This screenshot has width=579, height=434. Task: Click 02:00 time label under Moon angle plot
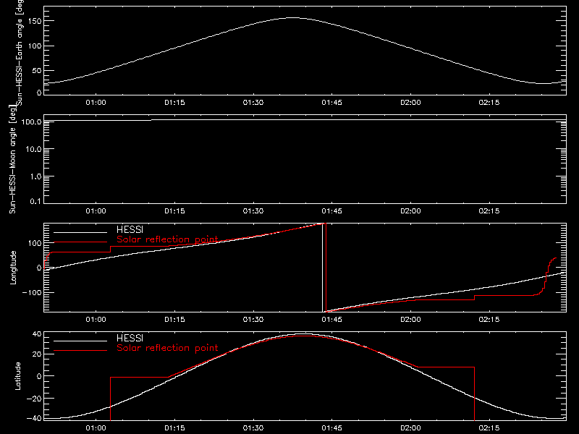point(410,211)
